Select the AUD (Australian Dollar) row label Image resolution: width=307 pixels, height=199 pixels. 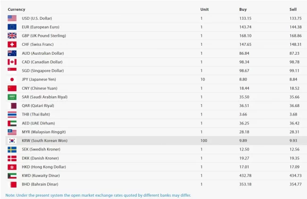pos(43,53)
